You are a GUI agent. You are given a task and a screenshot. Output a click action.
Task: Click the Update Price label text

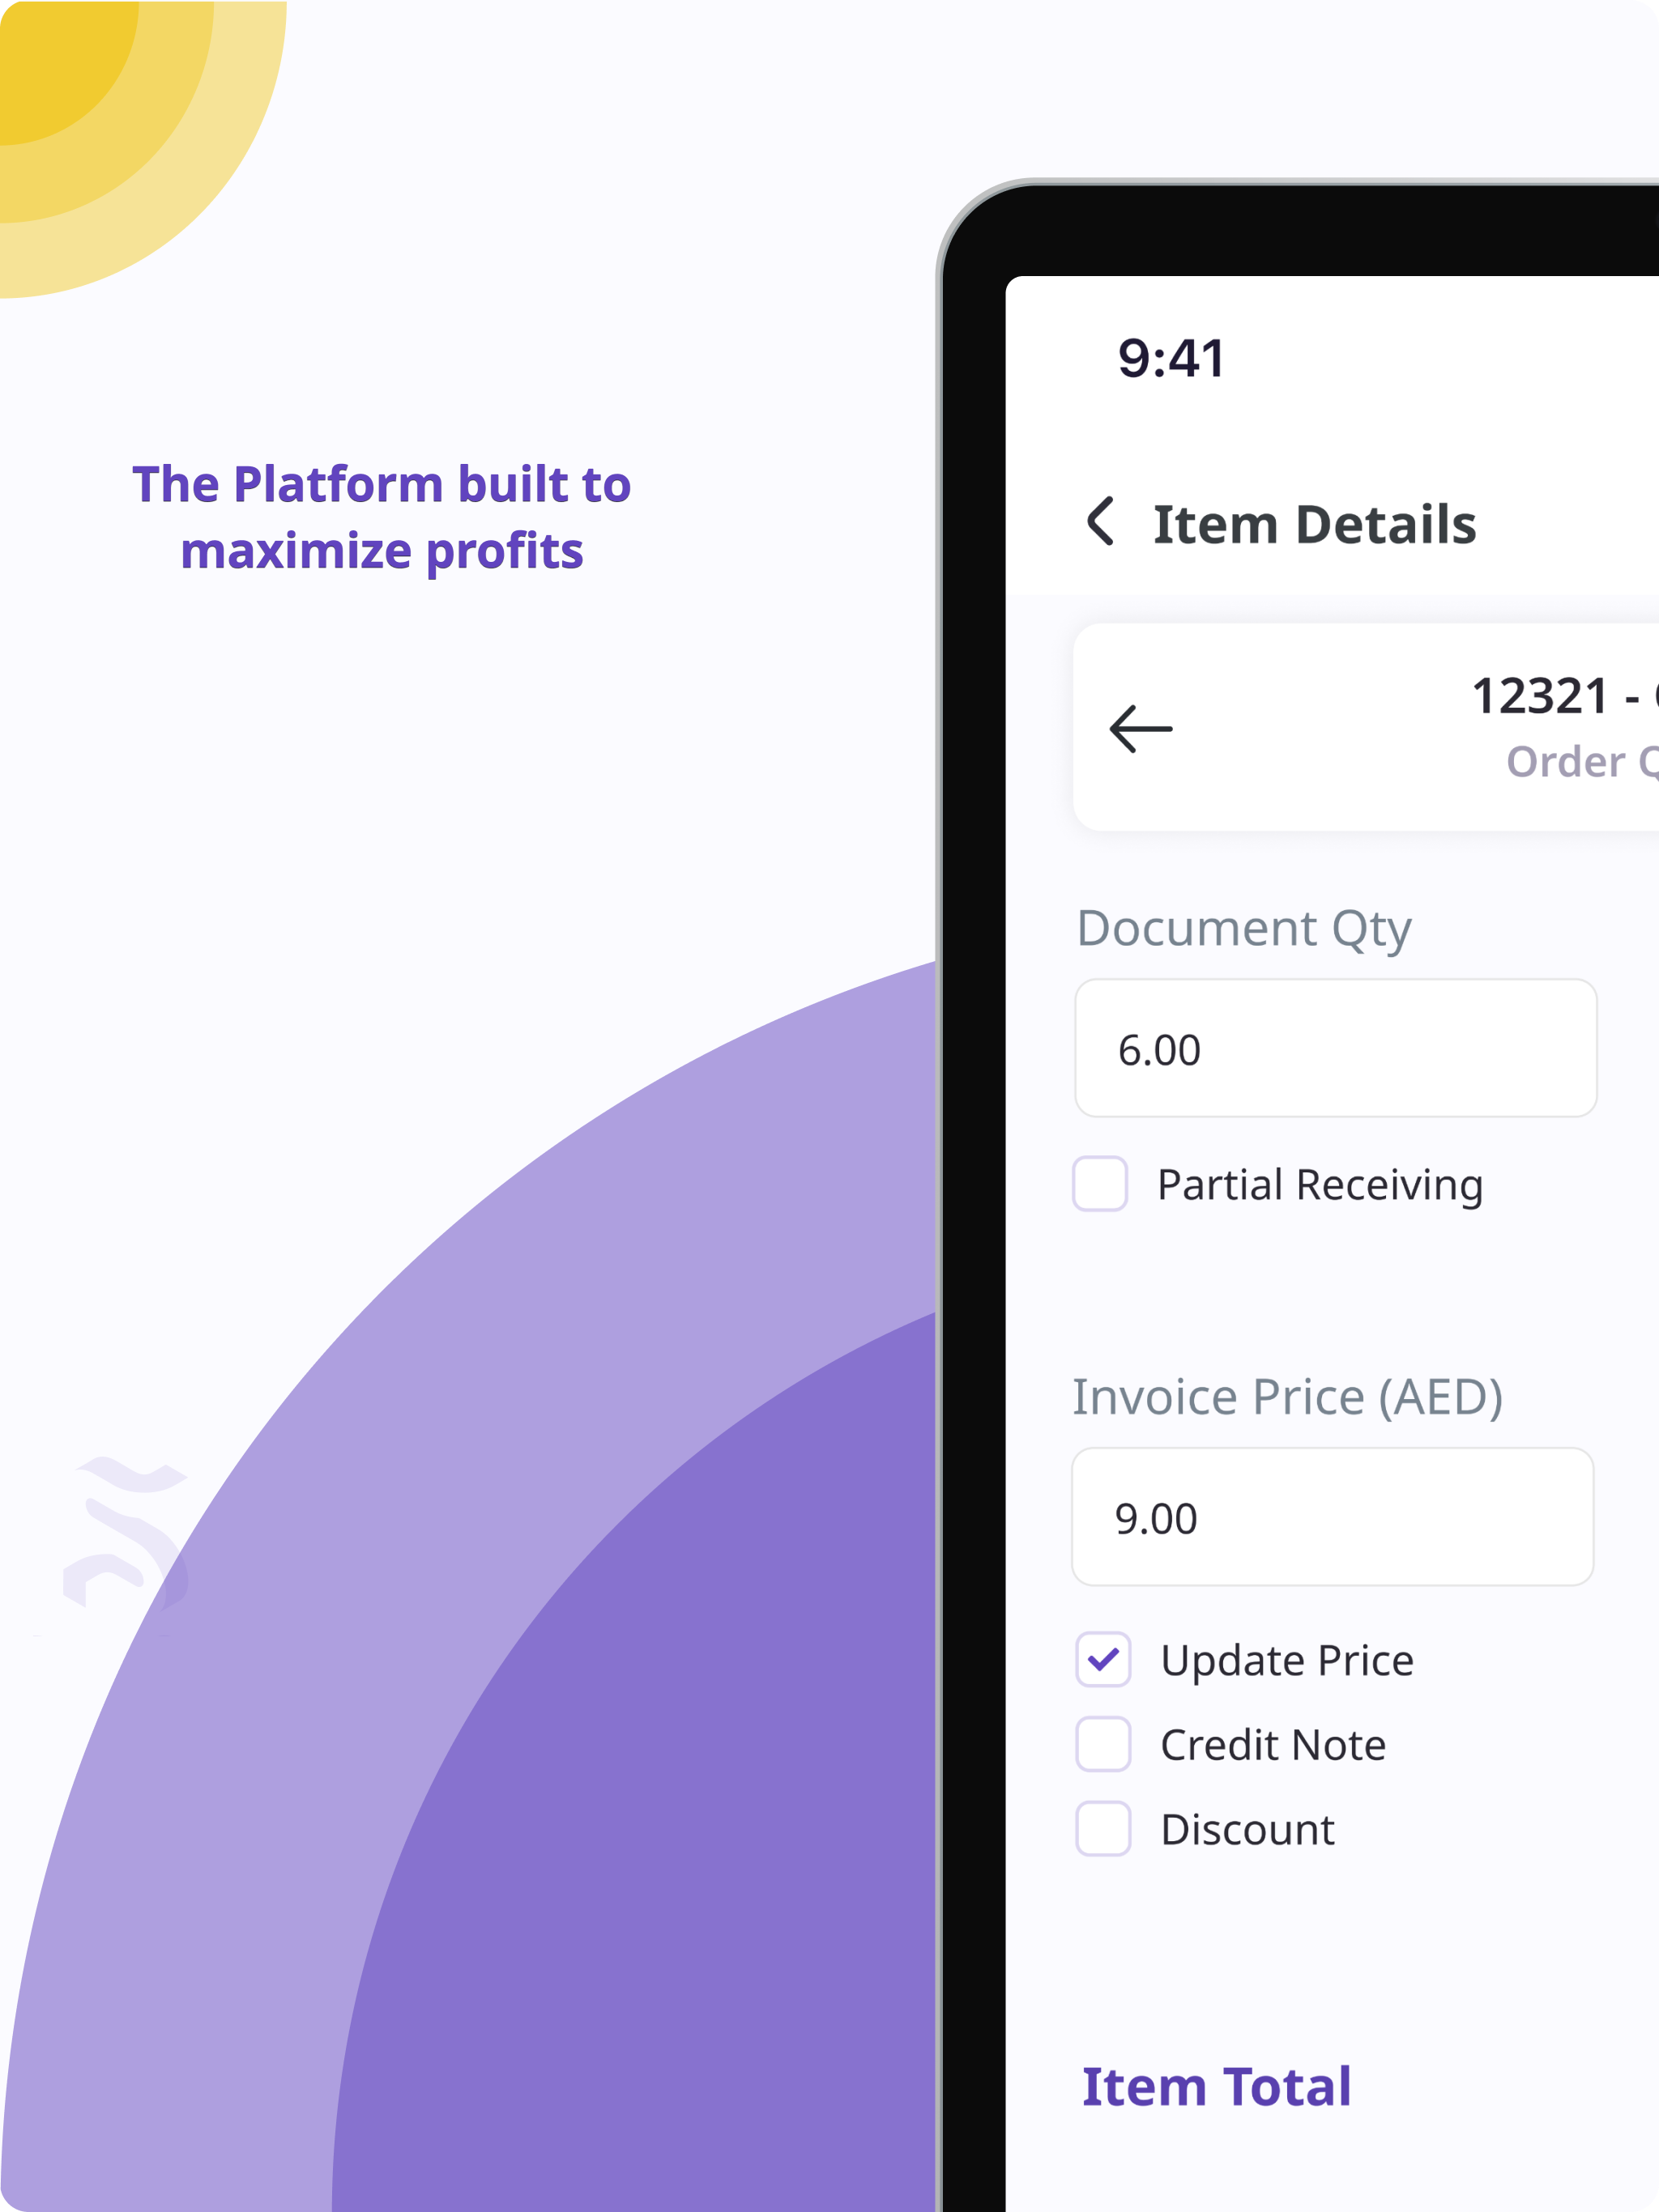(x=1286, y=1661)
